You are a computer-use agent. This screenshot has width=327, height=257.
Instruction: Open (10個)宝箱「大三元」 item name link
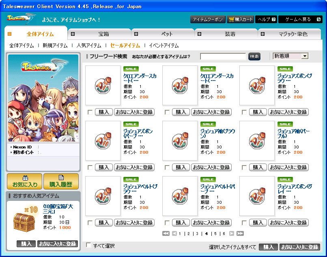58,209
